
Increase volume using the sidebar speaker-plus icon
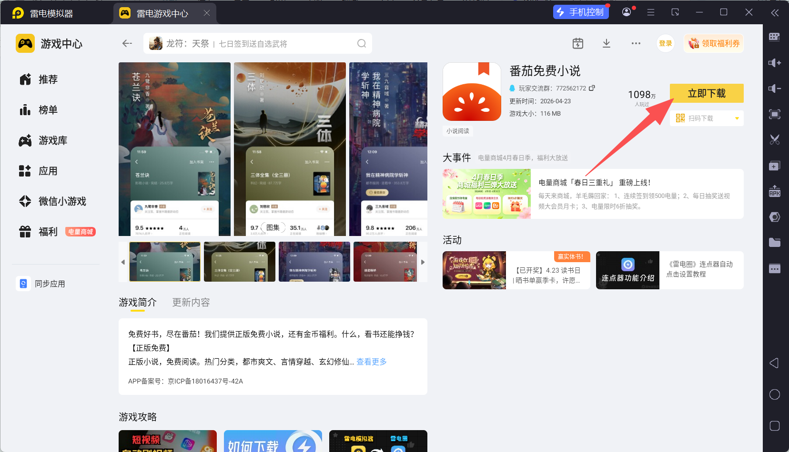tap(775, 63)
